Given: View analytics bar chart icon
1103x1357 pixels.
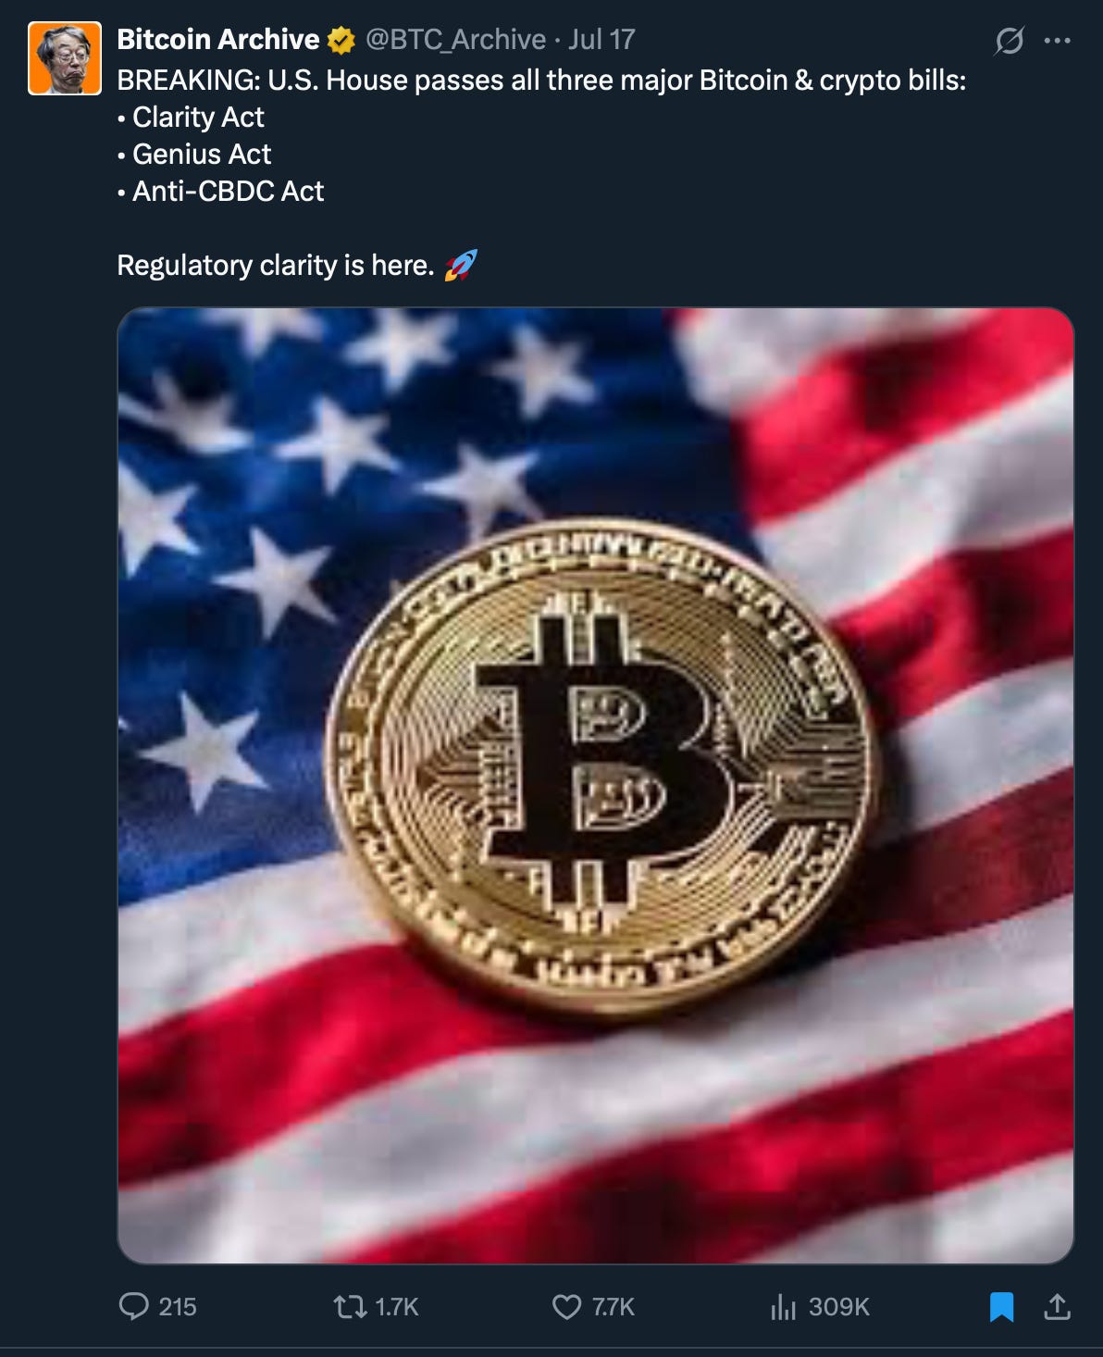Looking at the screenshot, I should (783, 1306).
